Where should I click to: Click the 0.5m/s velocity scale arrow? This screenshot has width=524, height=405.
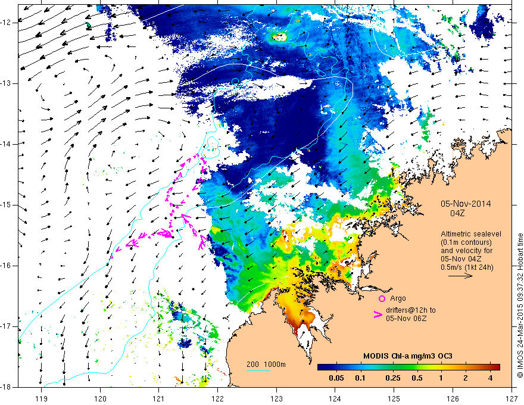(x=460, y=276)
